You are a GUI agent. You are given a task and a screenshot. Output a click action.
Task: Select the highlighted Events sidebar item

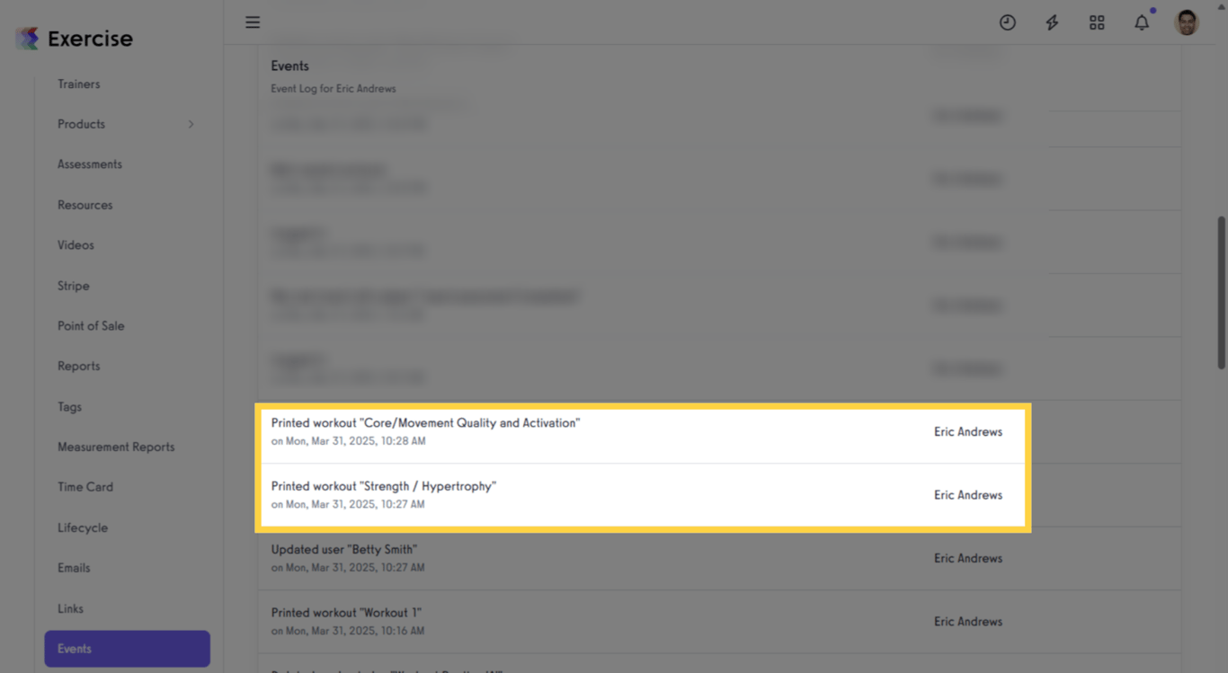pos(127,649)
